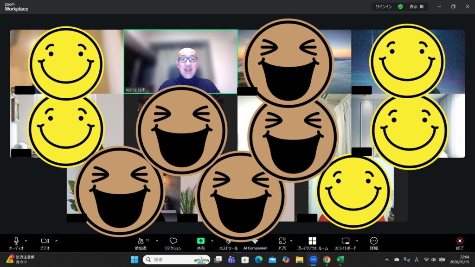
Task: Open the ホワイトボード whiteboard icon
Action: pos(345,241)
